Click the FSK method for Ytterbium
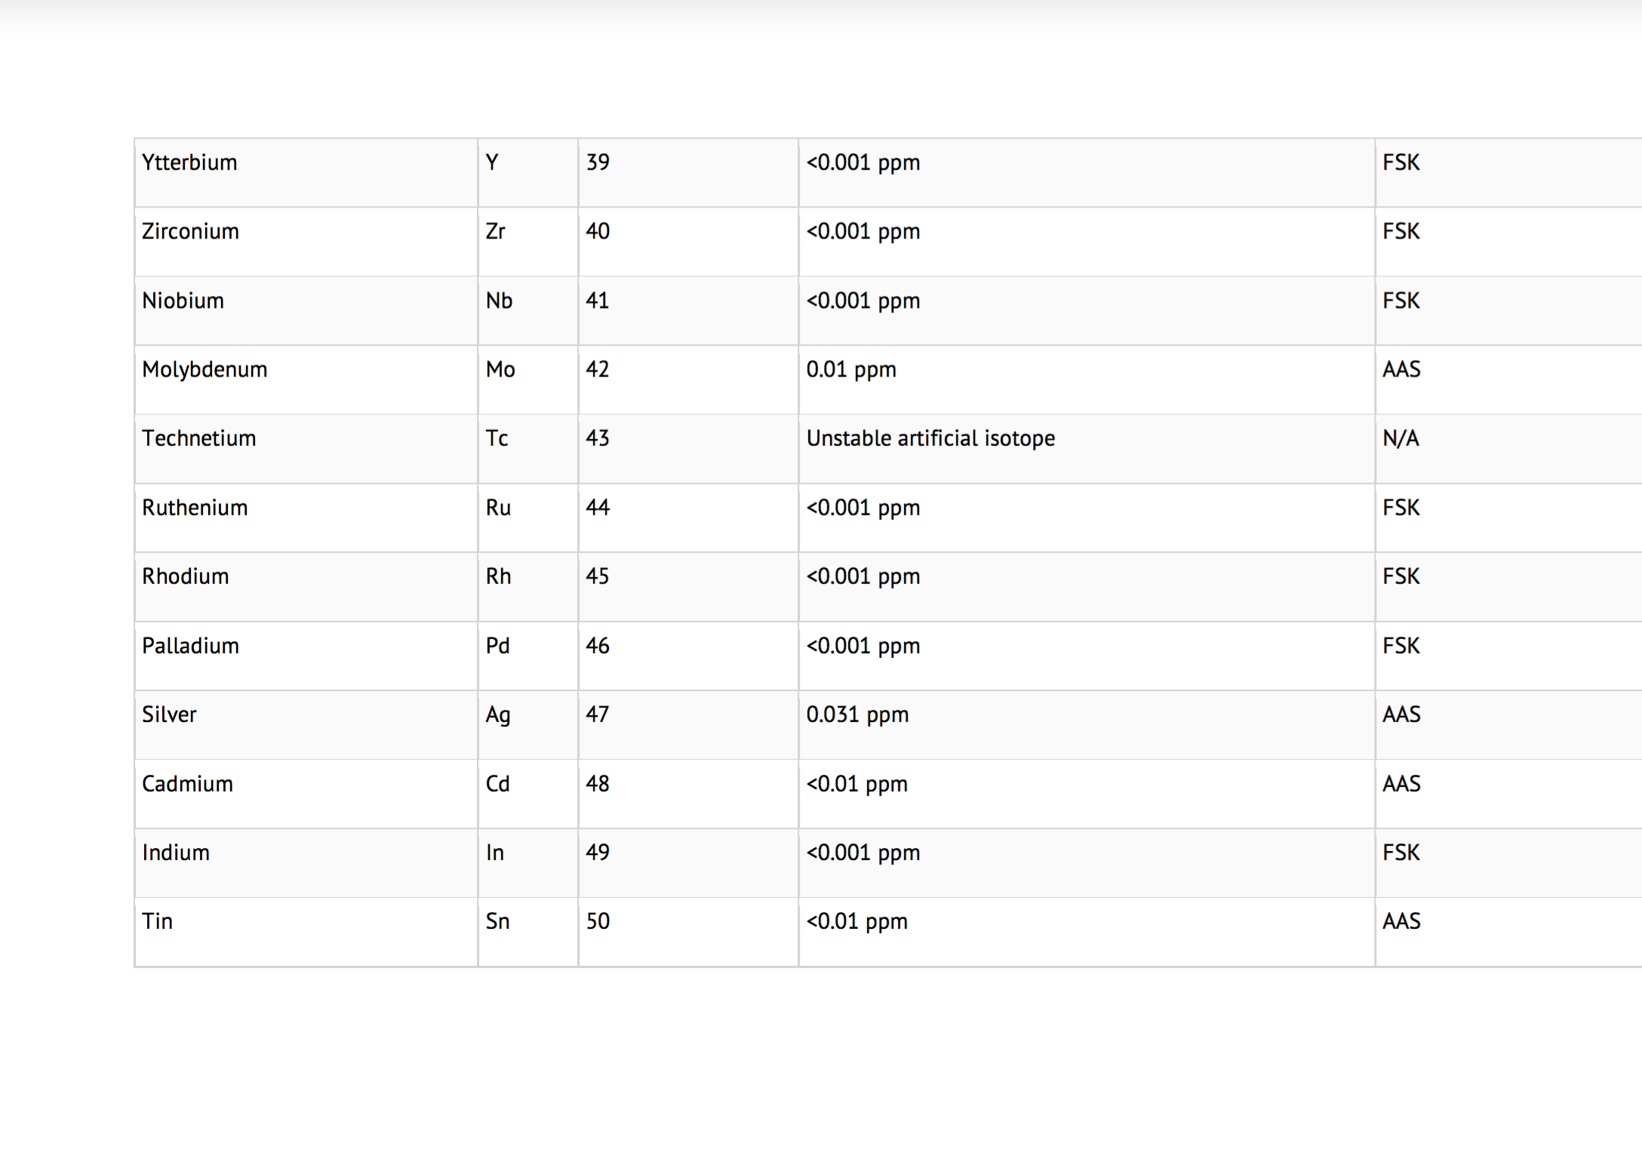 click(x=1401, y=162)
